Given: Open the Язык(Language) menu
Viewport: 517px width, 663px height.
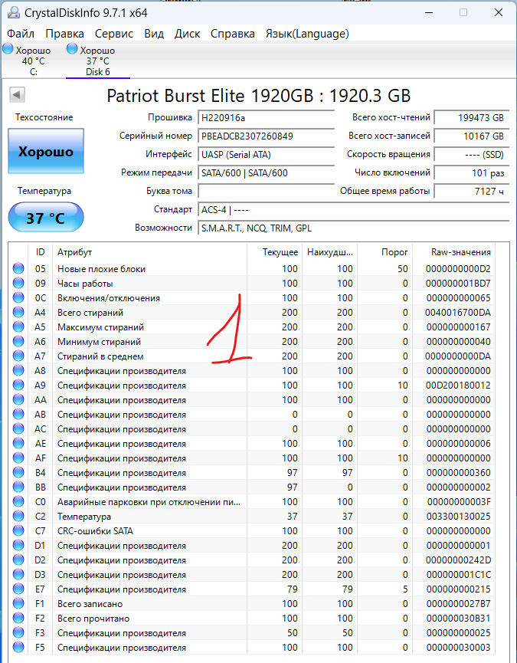Looking at the screenshot, I should click(307, 34).
